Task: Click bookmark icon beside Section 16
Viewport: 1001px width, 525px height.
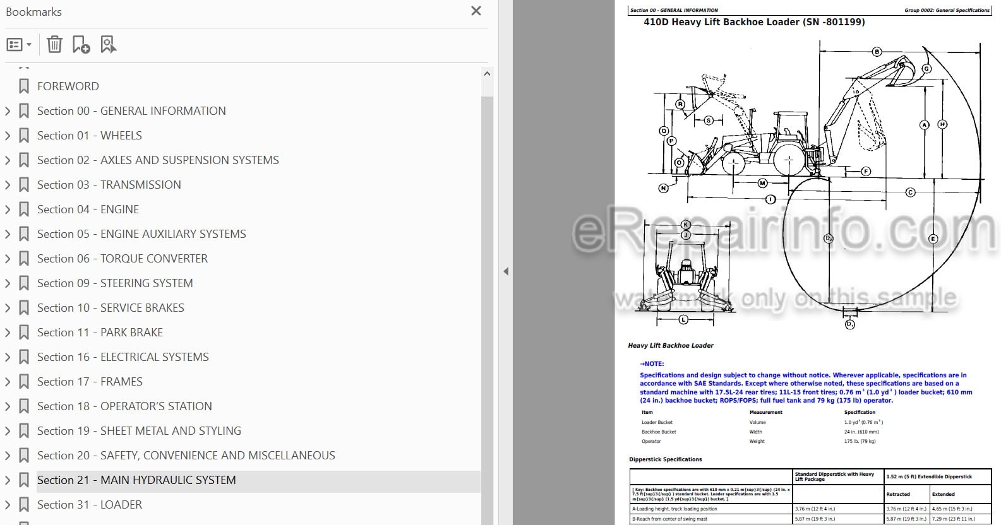Action: click(x=24, y=357)
